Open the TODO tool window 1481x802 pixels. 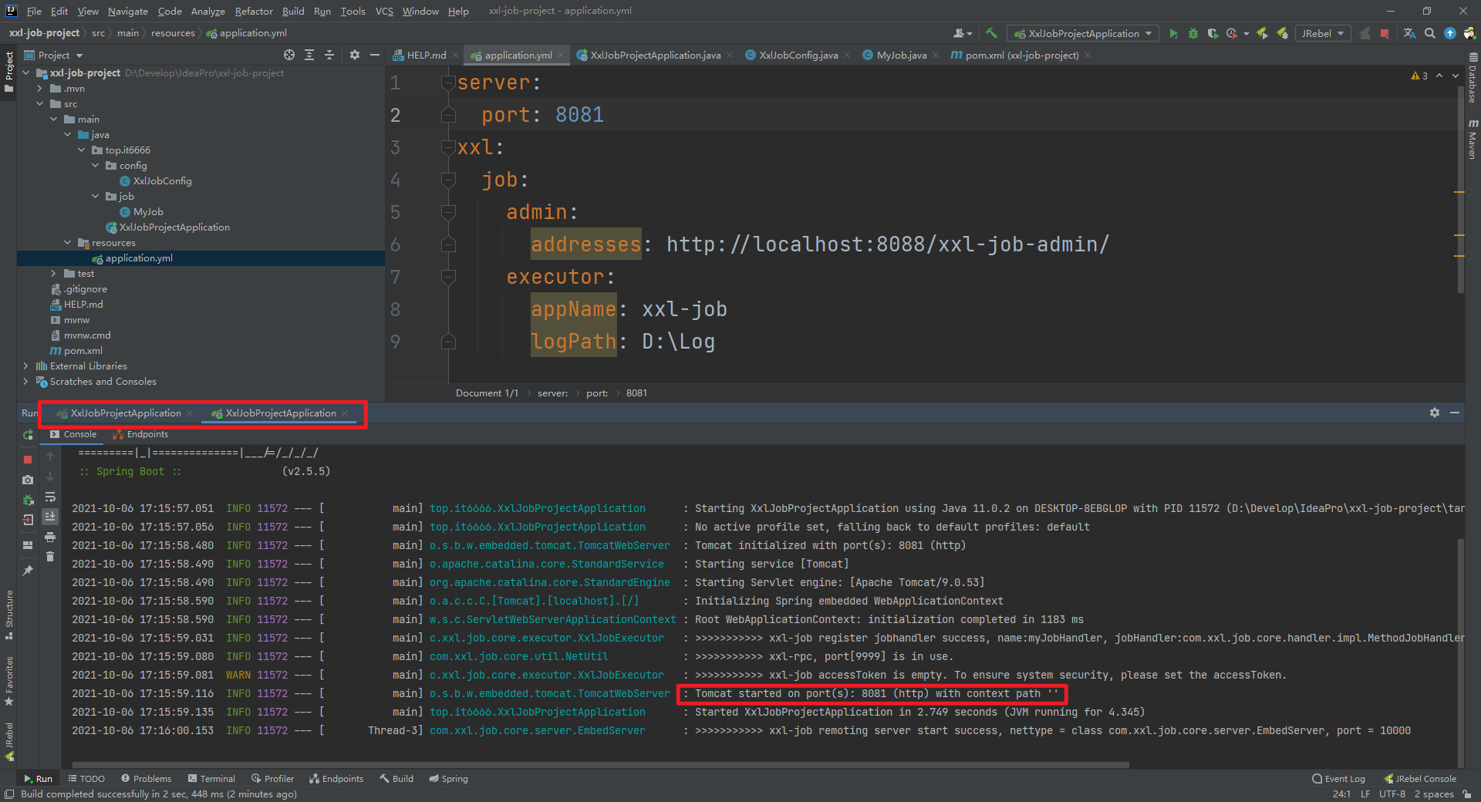click(x=86, y=779)
